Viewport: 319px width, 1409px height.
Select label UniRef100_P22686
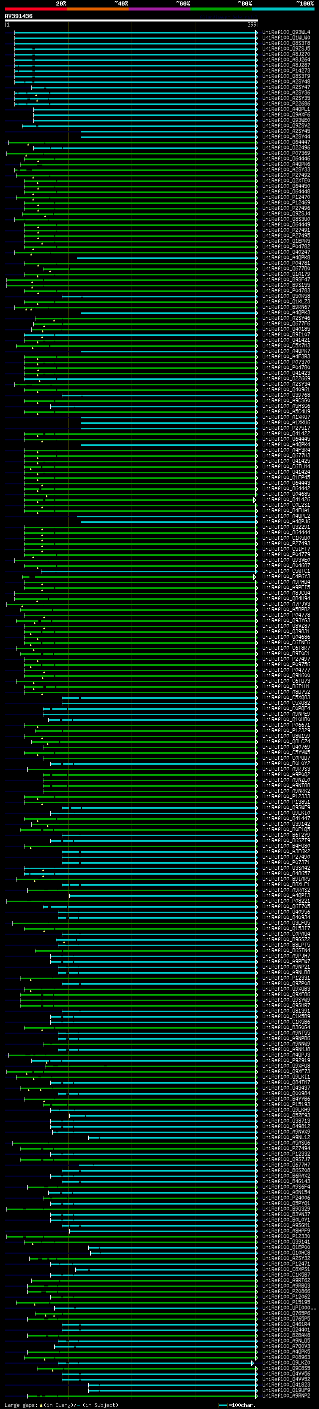coord(286,103)
